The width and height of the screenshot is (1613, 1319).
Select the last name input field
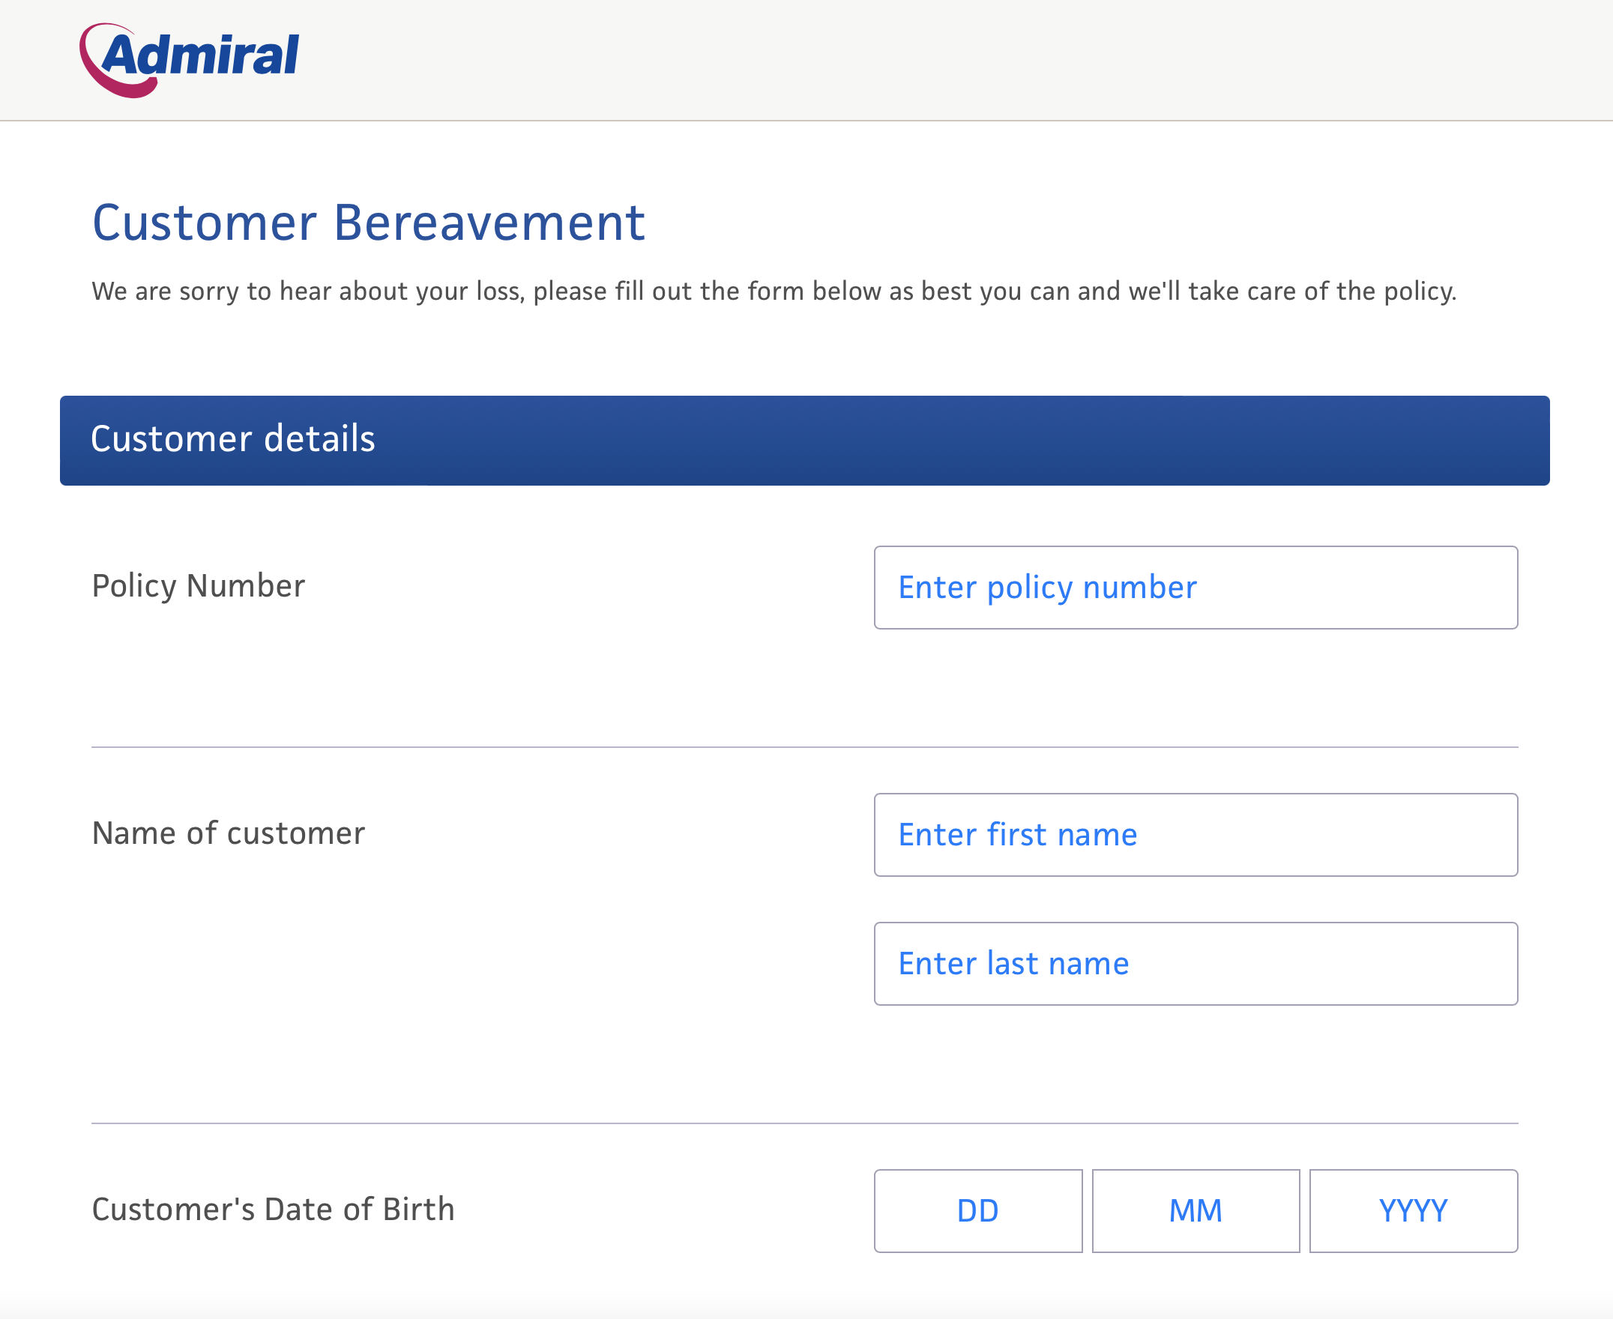click(1195, 964)
